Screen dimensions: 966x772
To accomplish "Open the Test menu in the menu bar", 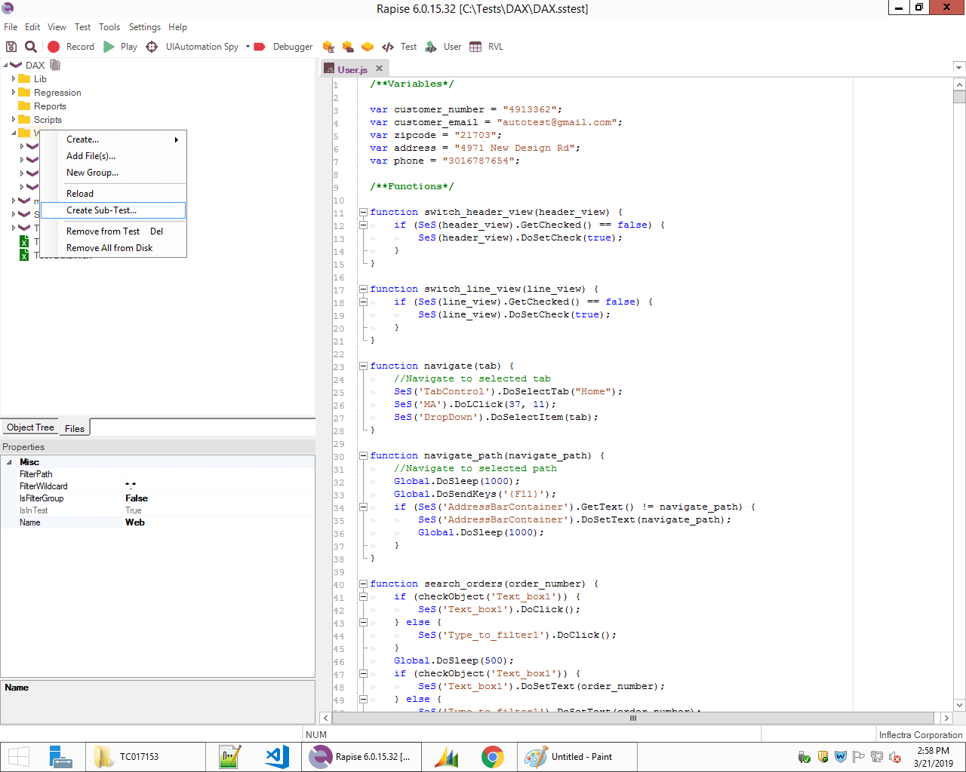I will (82, 27).
